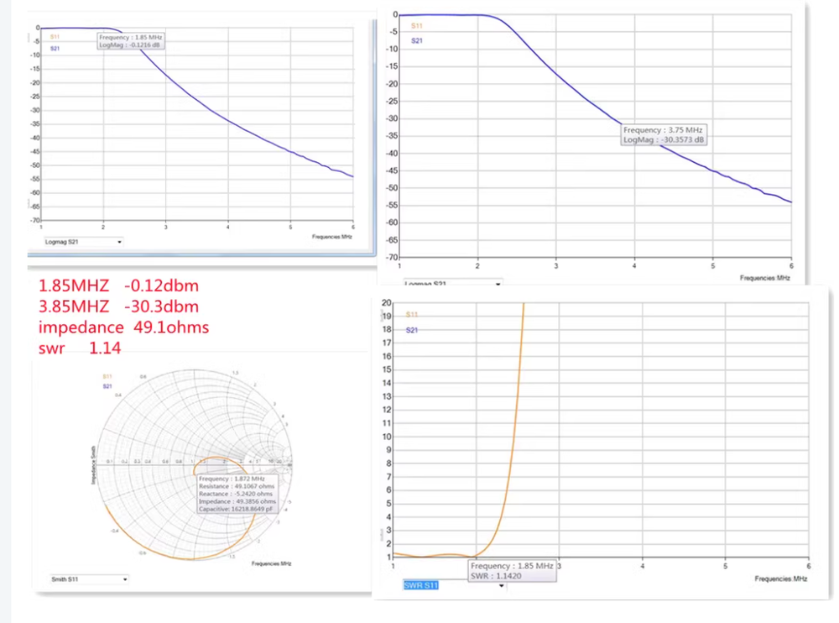Click the red '1.85MHZ -0.12dbm' annotation text

pyautogui.click(x=118, y=285)
